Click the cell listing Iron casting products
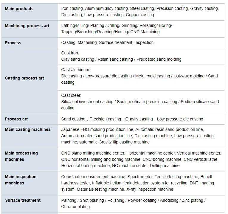Viewport: 228px width, 214px height. pyautogui.click(x=140, y=12)
